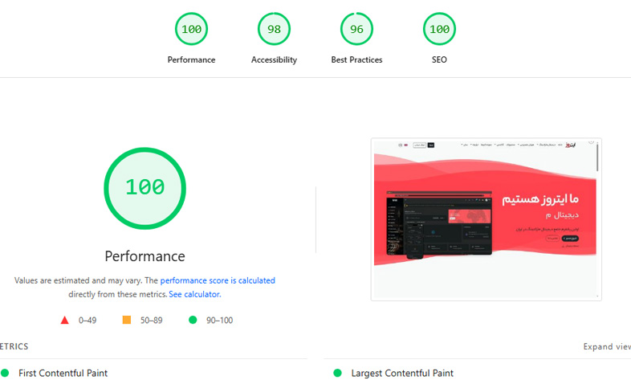Click the SEO 100 score gauge
The image size is (631, 380).
coord(439,30)
